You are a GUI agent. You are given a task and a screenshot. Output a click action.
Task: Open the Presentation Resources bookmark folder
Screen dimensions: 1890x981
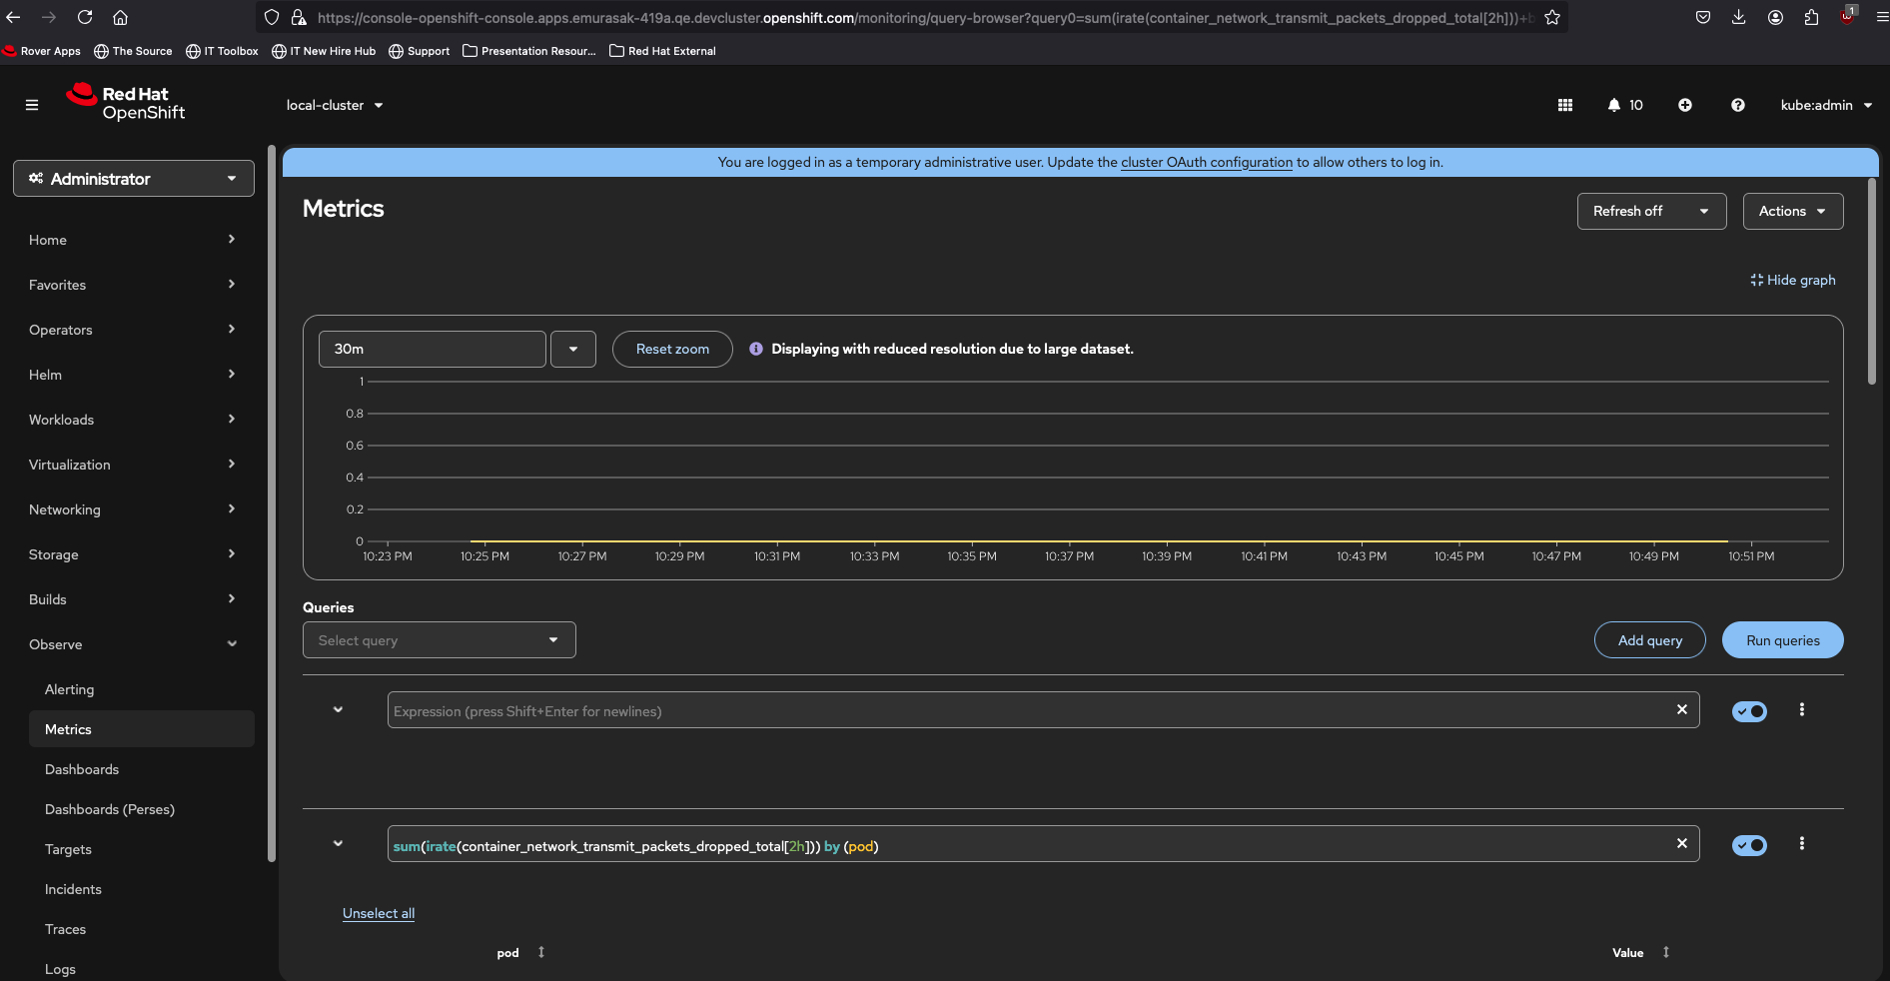point(529,51)
